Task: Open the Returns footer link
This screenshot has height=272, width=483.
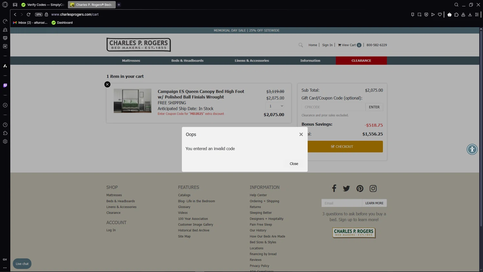Action: coord(255,207)
